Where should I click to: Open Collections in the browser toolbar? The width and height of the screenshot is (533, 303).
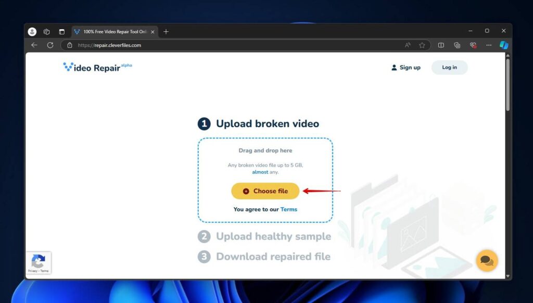pyautogui.click(x=457, y=45)
